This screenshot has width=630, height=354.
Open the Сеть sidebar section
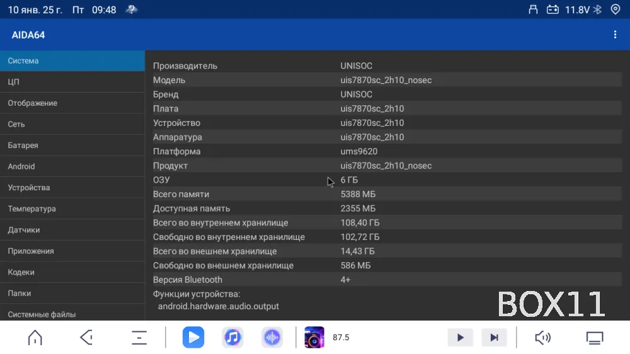72,125
